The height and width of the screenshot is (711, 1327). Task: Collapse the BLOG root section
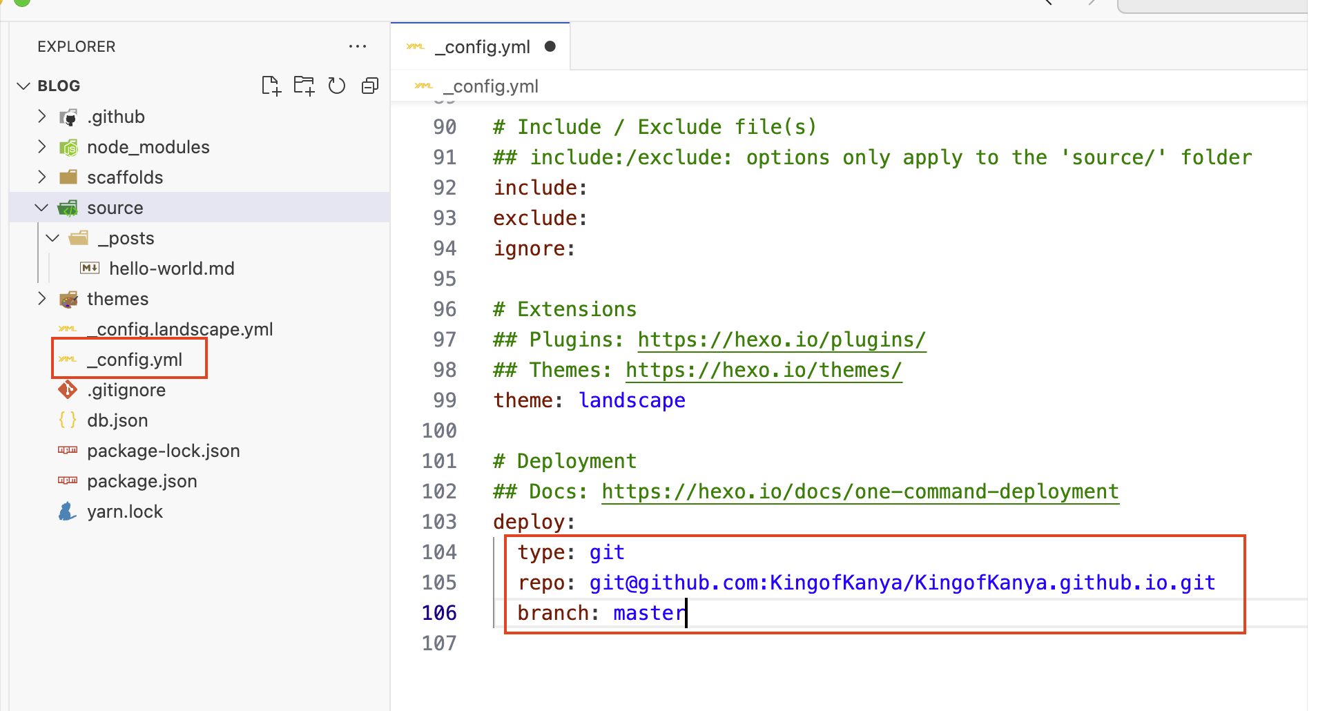pos(23,86)
